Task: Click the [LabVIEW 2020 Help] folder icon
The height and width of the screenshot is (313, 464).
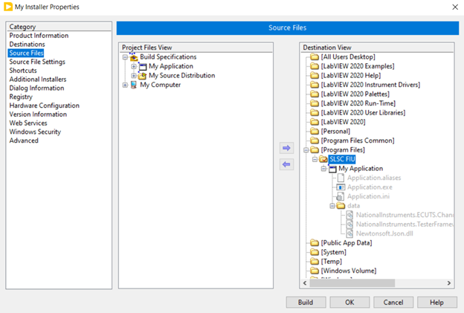Action: click(315, 75)
